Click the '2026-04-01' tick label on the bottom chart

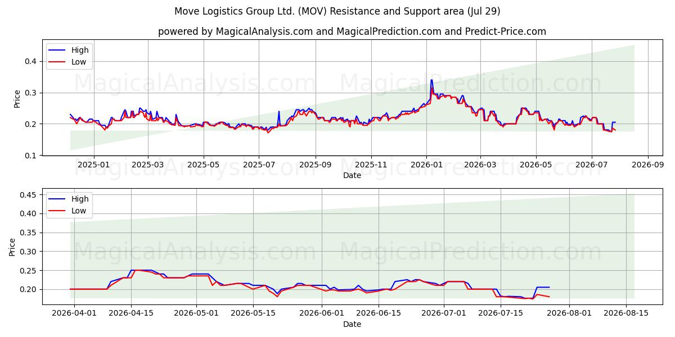pos(74,313)
